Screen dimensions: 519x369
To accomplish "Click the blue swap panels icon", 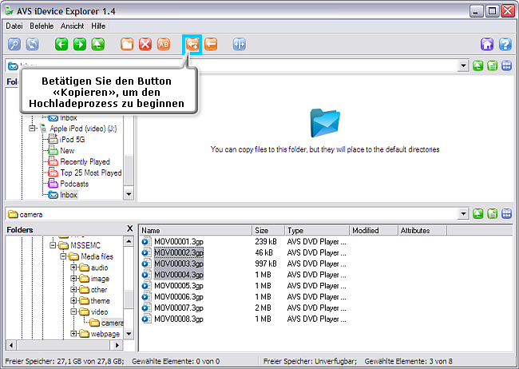I will pyautogui.click(x=240, y=44).
